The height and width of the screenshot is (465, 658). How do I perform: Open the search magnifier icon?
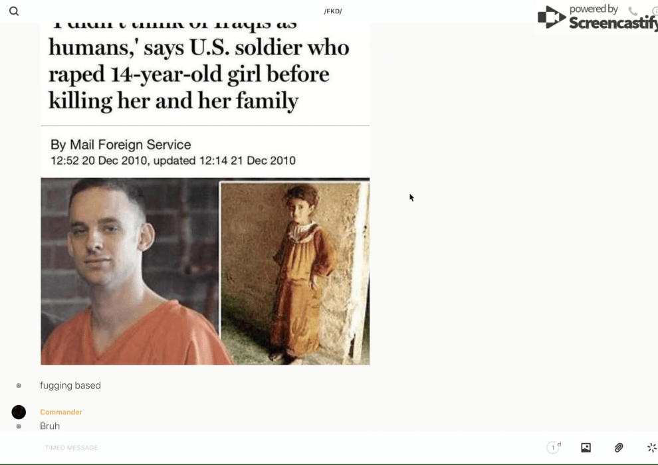coord(14,11)
